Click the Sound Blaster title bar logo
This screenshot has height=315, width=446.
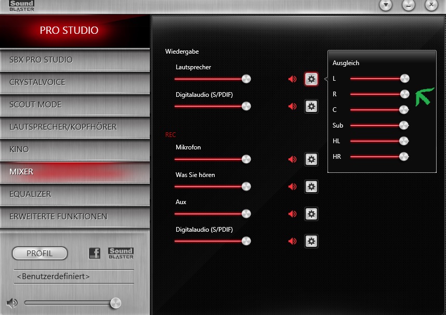[x=22, y=6]
